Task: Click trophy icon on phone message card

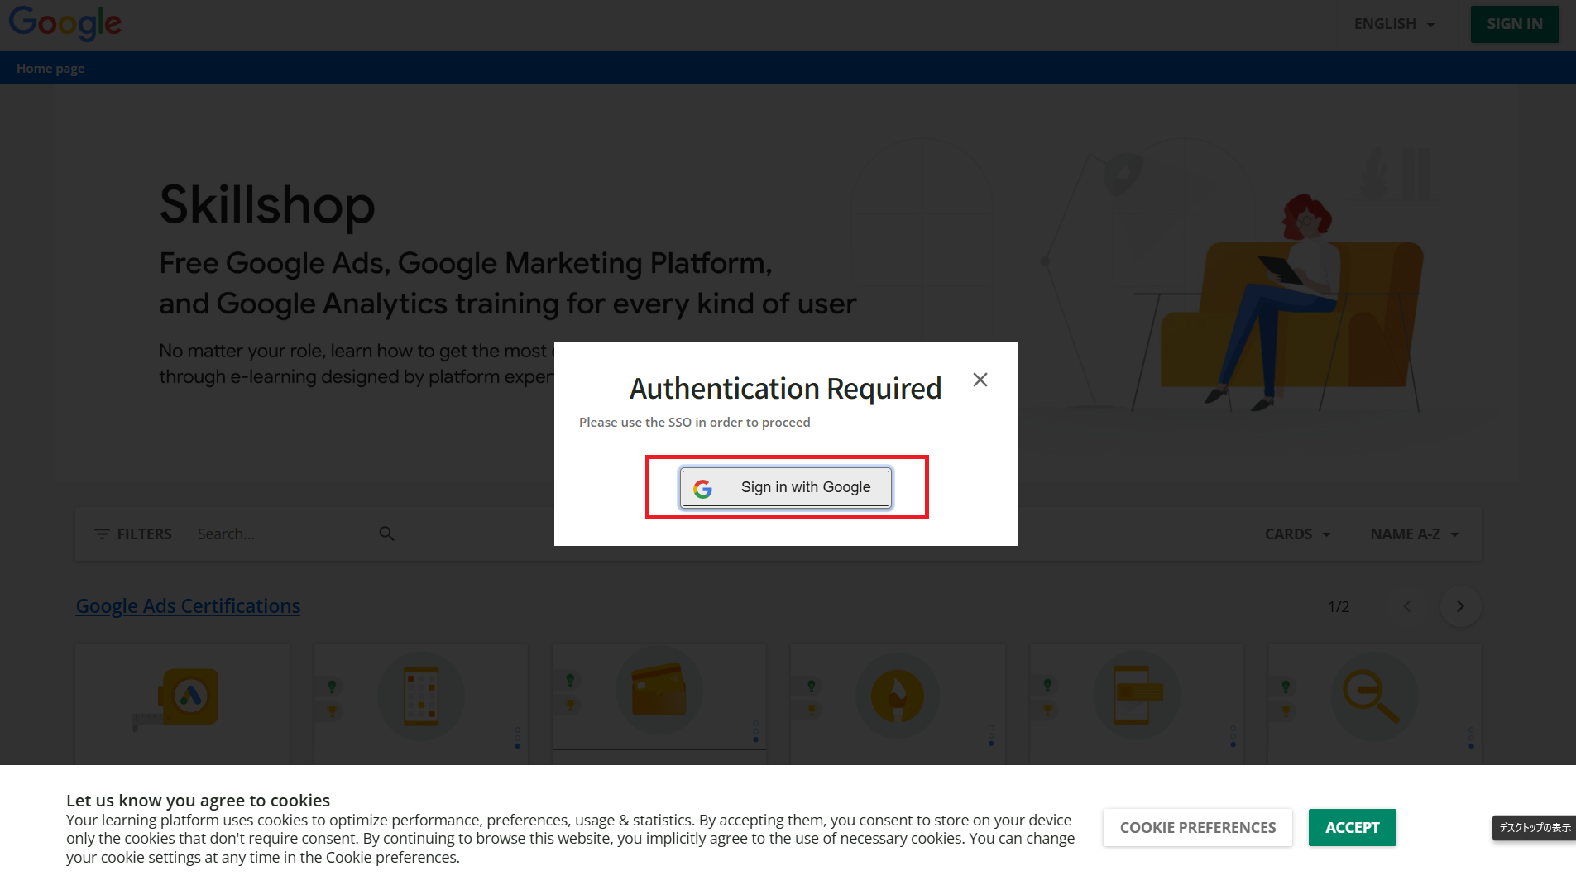Action: (1047, 710)
